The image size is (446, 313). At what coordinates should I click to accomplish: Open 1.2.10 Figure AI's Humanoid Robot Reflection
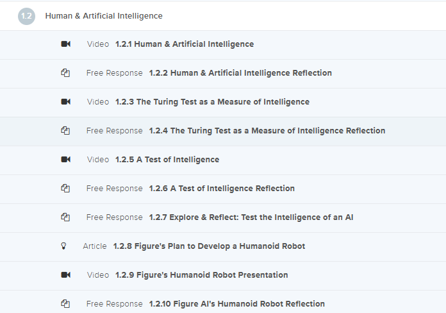tap(237, 304)
